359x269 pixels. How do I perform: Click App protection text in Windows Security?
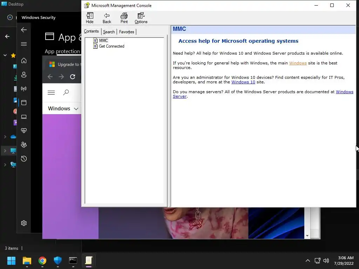pos(62,51)
